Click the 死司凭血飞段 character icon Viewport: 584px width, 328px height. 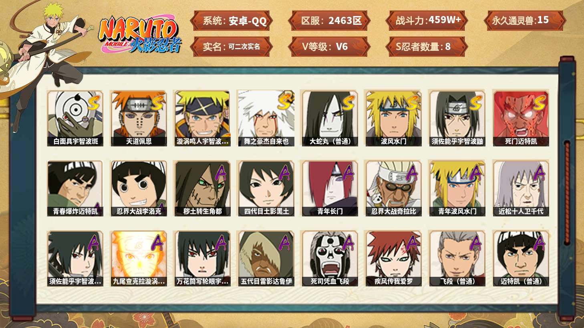[330, 259]
